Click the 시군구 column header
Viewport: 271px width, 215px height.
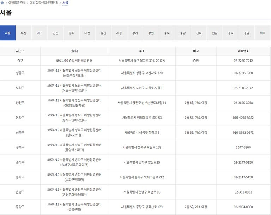tap(20, 51)
